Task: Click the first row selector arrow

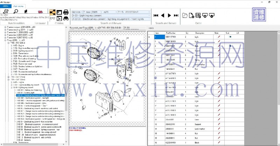Action: pos(149,37)
